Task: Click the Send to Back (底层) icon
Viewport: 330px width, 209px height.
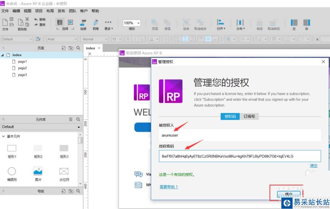Action: tap(167, 22)
